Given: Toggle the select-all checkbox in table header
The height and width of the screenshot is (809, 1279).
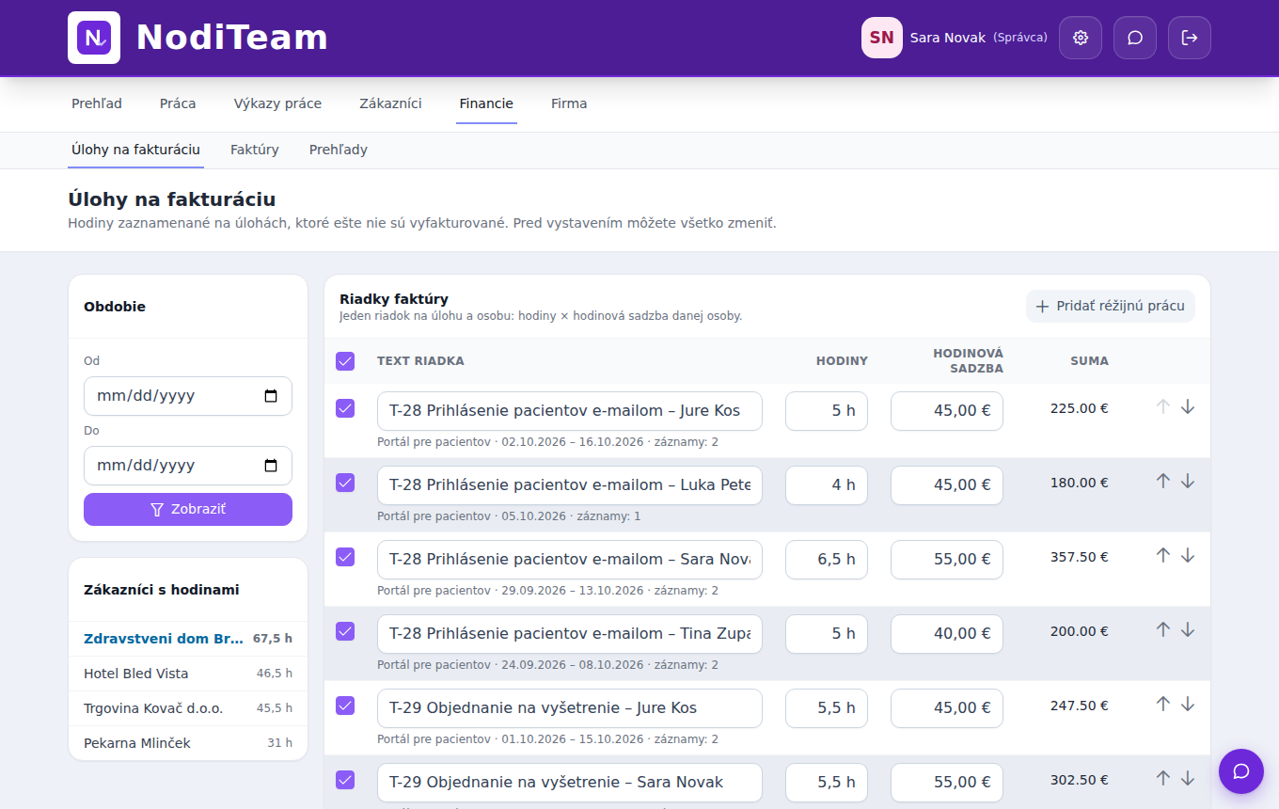Looking at the screenshot, I should [345, 361].
